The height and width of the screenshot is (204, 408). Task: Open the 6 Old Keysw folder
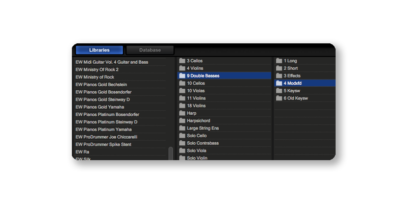(x=296, y=98)
